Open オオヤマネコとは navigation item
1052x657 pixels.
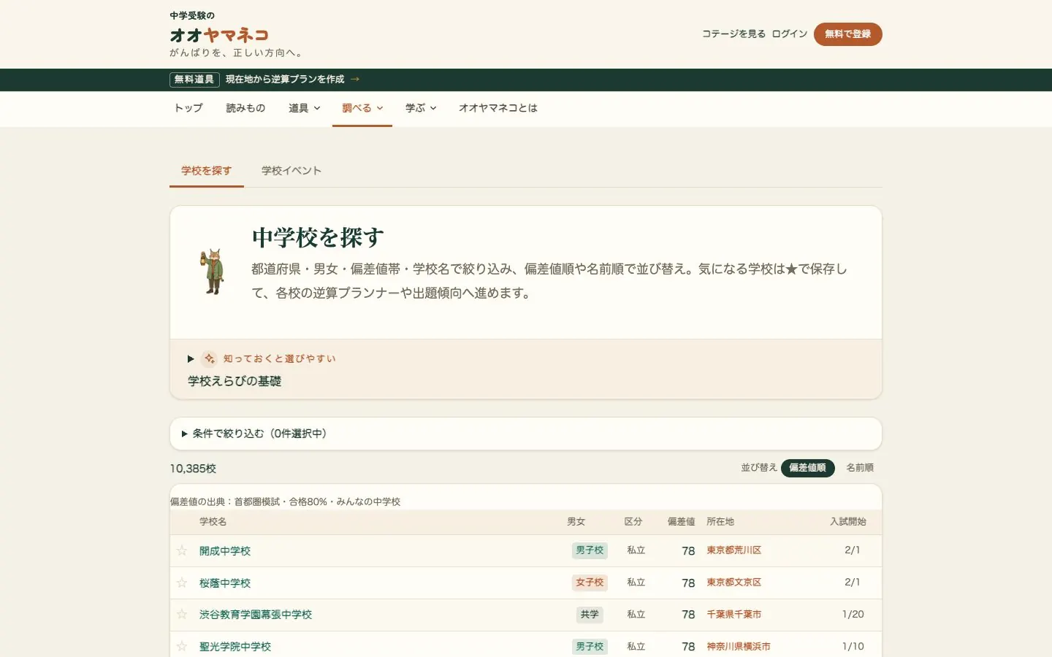pos(498,108)
